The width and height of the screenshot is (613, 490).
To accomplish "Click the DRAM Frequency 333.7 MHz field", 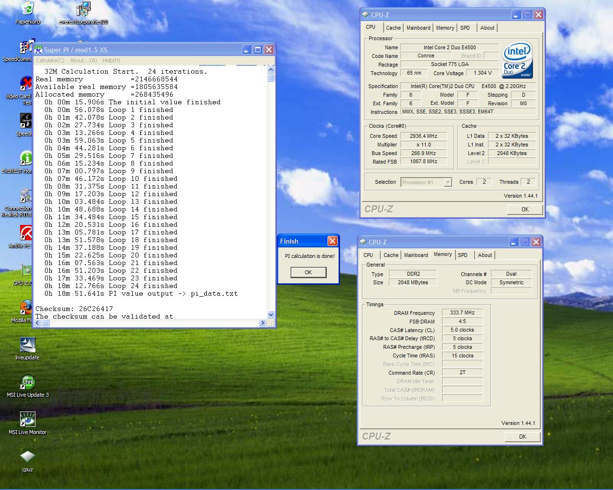I will coord(462,312).
